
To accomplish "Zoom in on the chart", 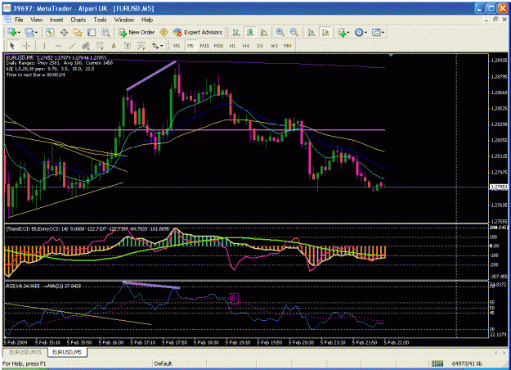I will [280, 32].
